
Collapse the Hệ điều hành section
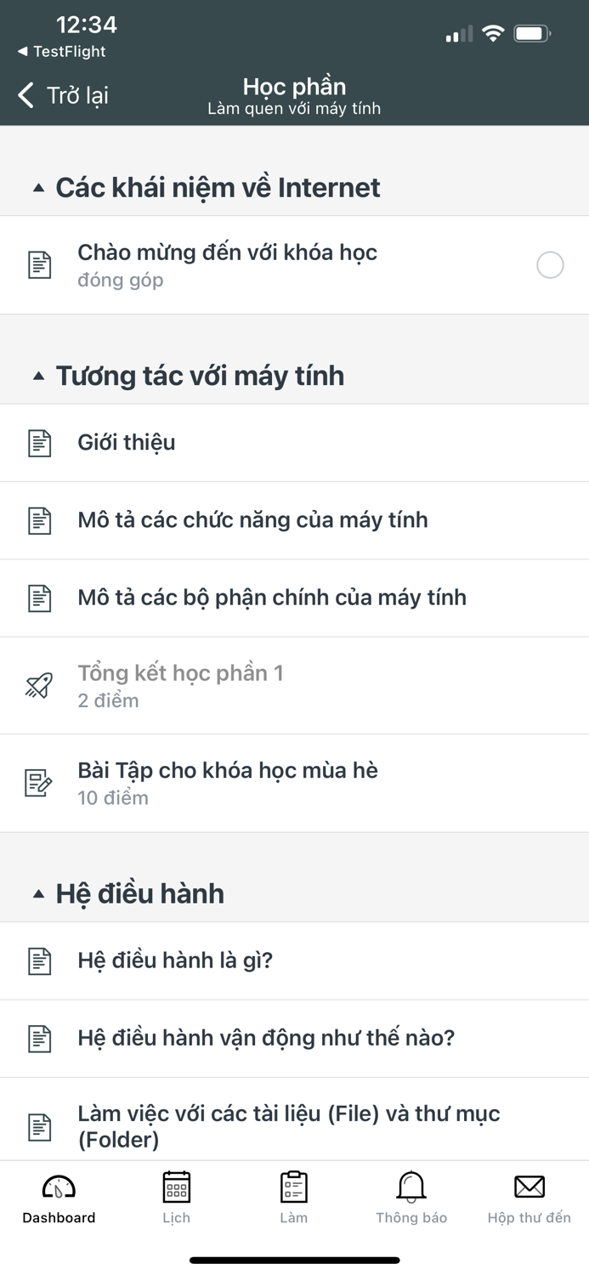(37, 893)
